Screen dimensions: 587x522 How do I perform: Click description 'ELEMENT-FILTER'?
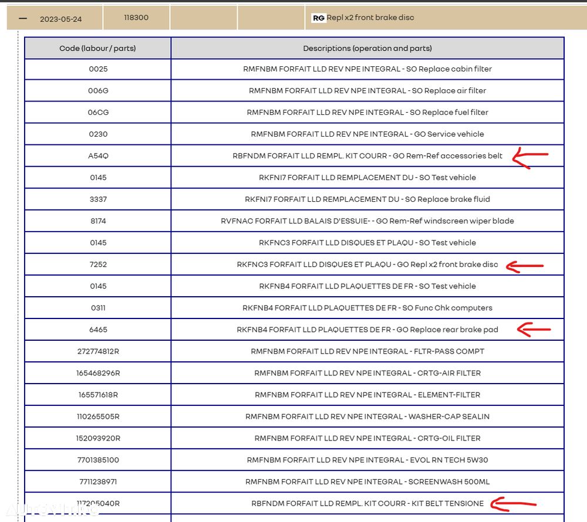(x=449, y=395)
